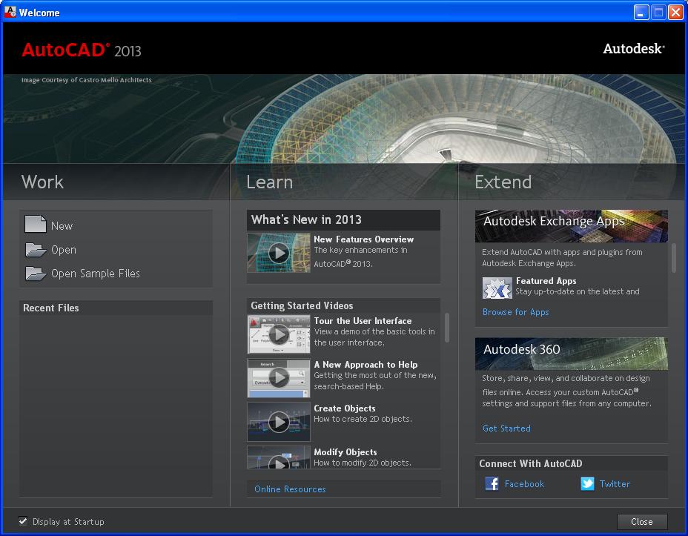Click the Autodesk 360 banner
This screenshot has width=688, height=536.
(572, 354)
